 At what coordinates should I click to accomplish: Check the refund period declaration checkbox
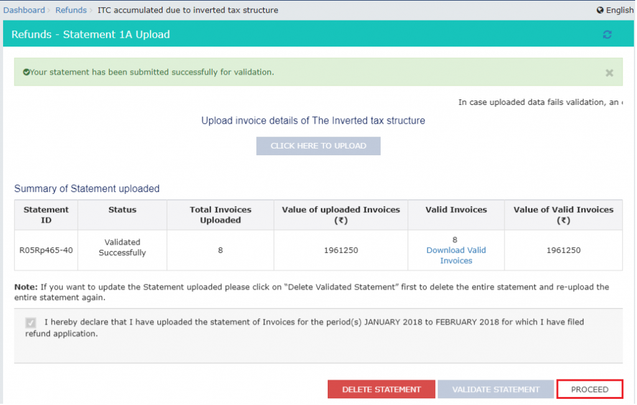point(30,322)
